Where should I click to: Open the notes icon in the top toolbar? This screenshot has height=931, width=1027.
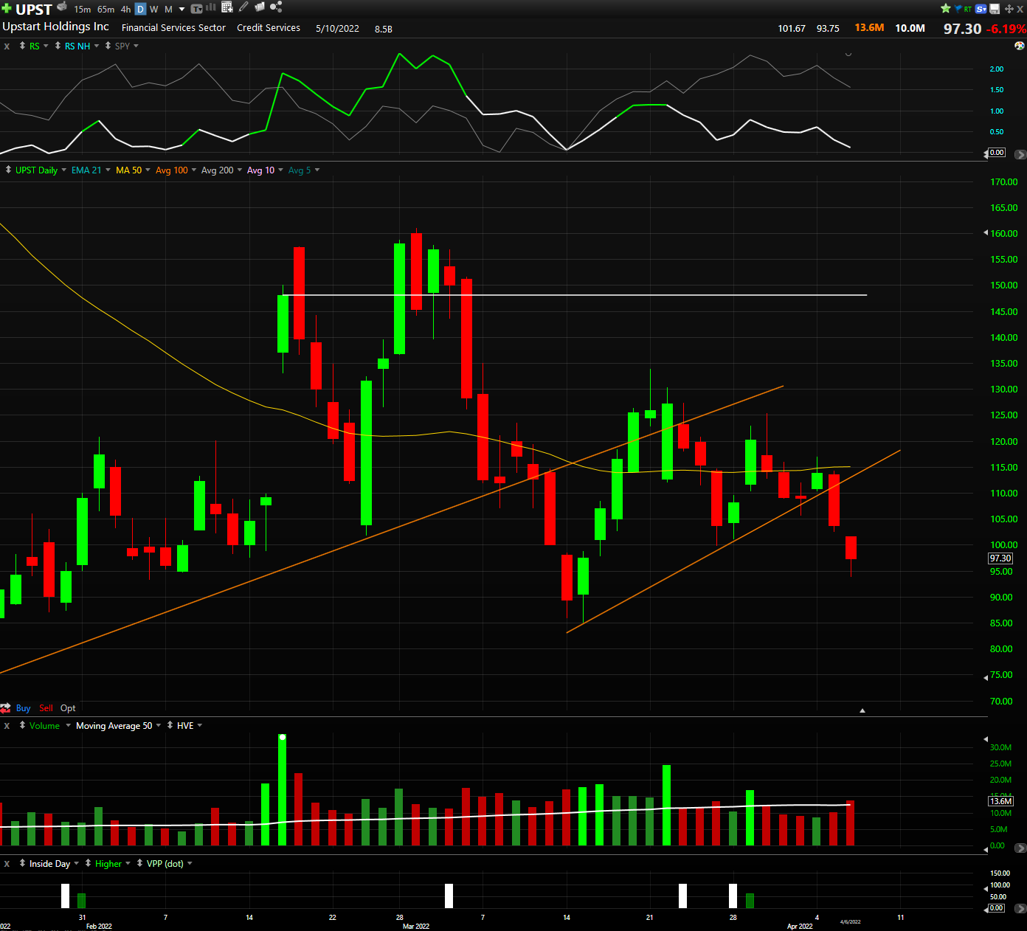point(260,7)
